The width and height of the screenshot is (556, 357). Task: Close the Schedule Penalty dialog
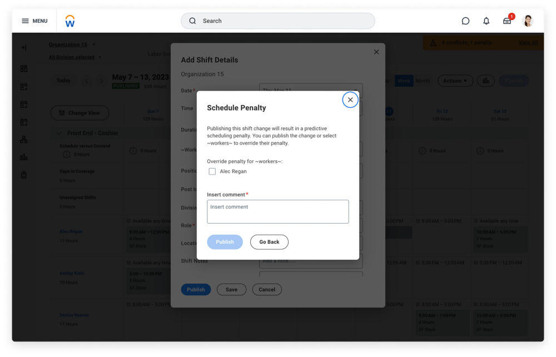coord(350,100)
